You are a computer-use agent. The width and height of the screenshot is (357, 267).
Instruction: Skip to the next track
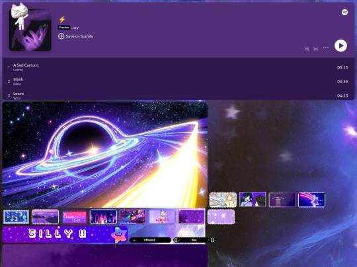(315, 49)
